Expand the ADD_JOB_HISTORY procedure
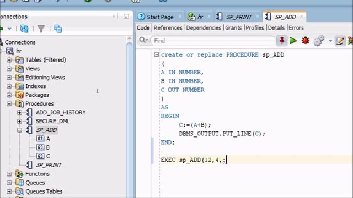353x198 pixels. (x=20, y=112)
